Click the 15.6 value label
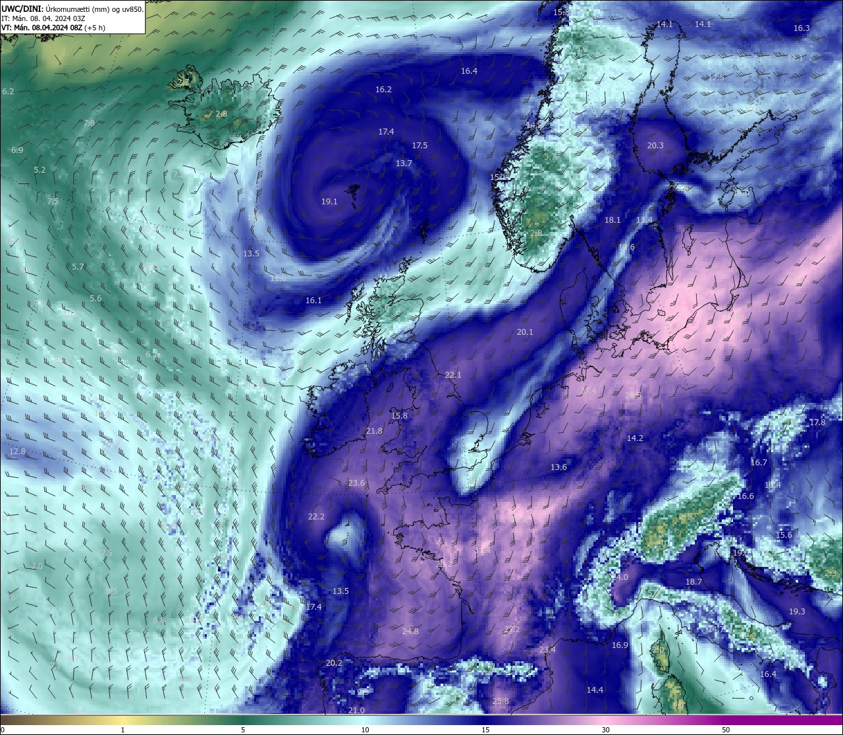 pos(784,535)
